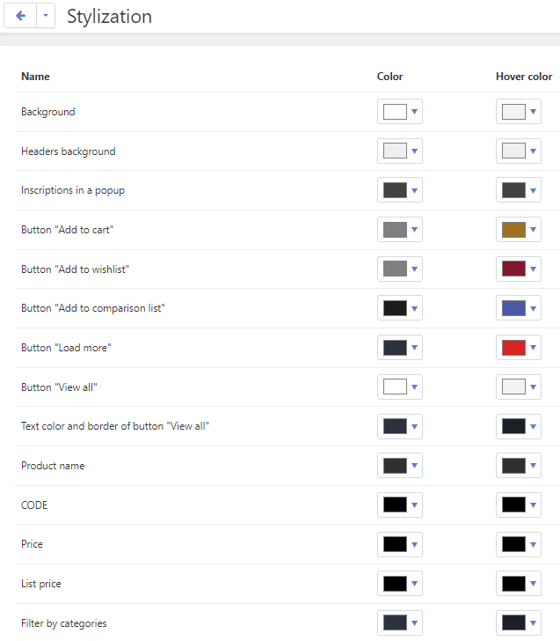Open Button View all hover dropdown arrow
The image size is (560, 641).
[x=533, y=387]
